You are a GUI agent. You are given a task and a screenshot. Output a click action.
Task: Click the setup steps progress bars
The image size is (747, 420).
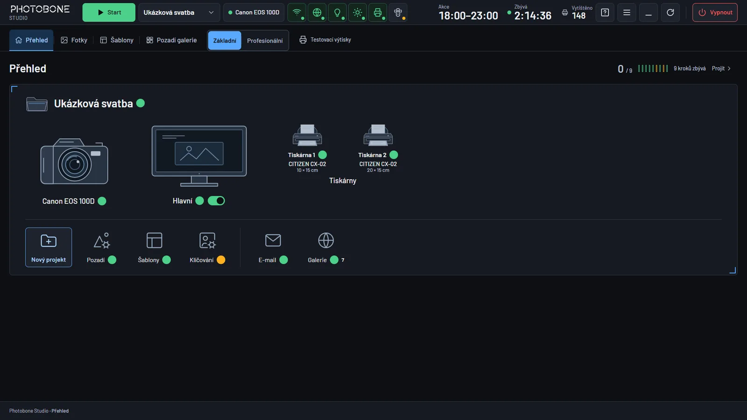pos(653,69)
